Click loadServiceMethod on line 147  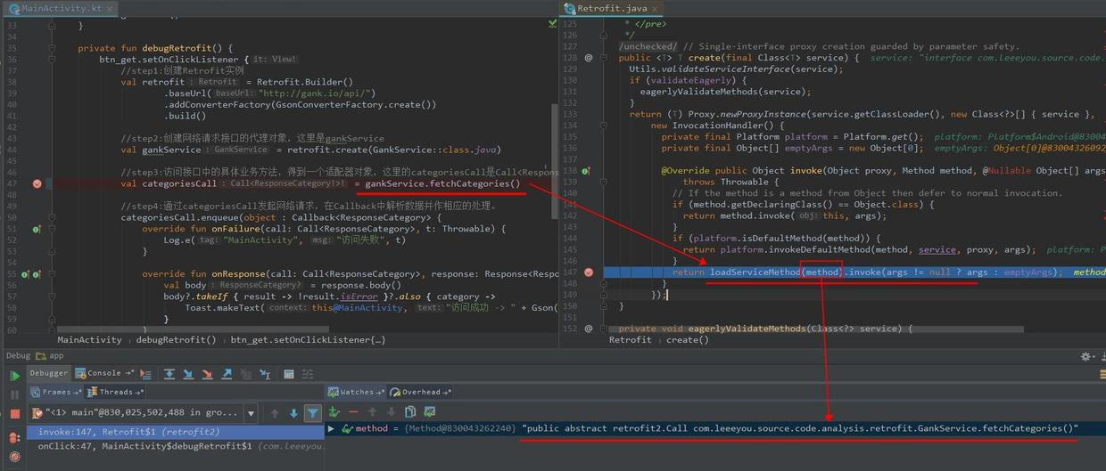coord(754,272)
